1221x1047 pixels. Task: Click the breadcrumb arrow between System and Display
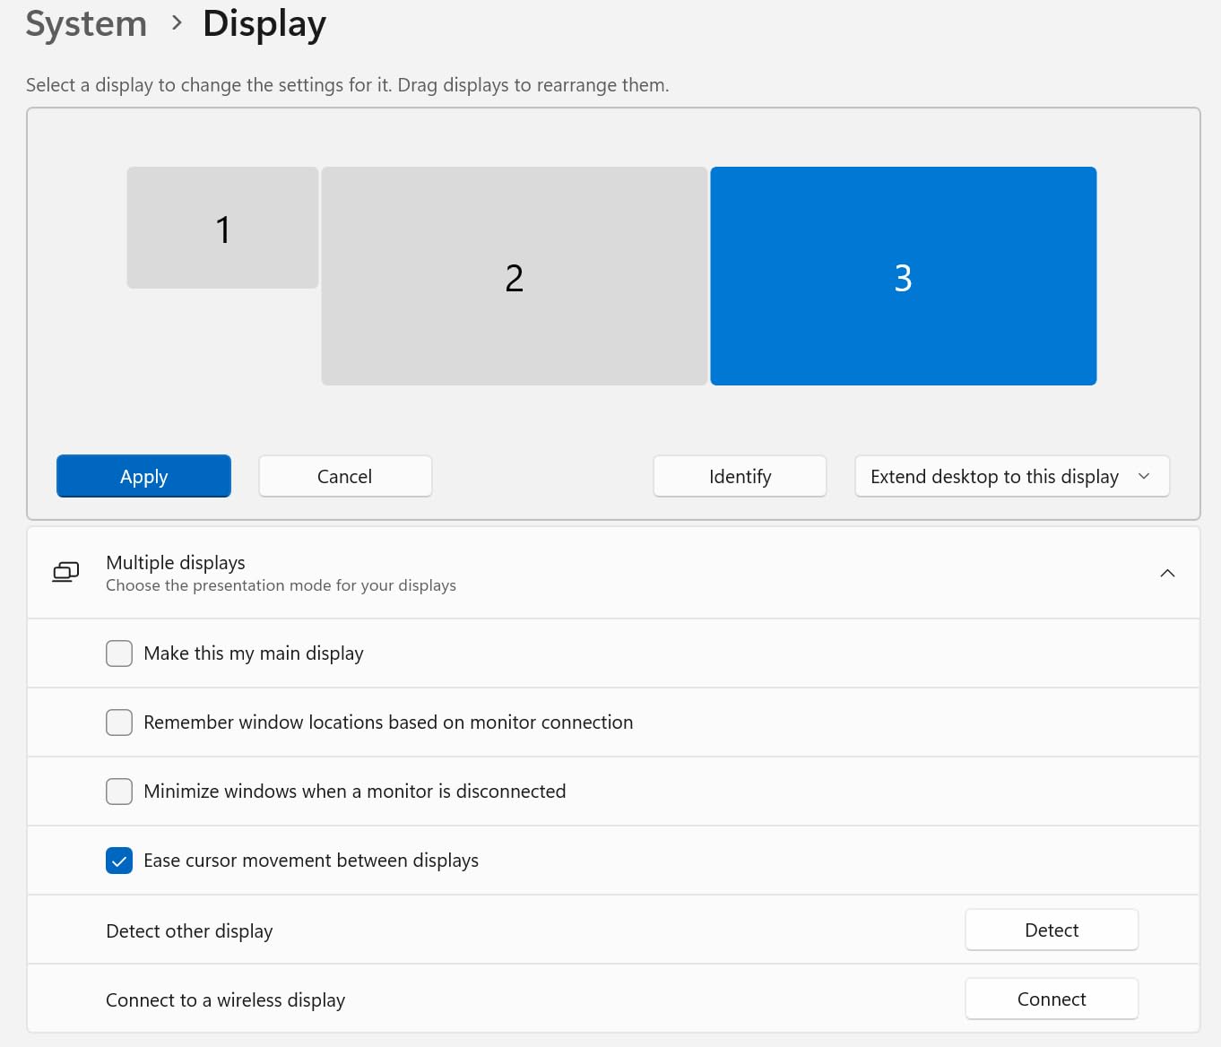click(177, 23)
